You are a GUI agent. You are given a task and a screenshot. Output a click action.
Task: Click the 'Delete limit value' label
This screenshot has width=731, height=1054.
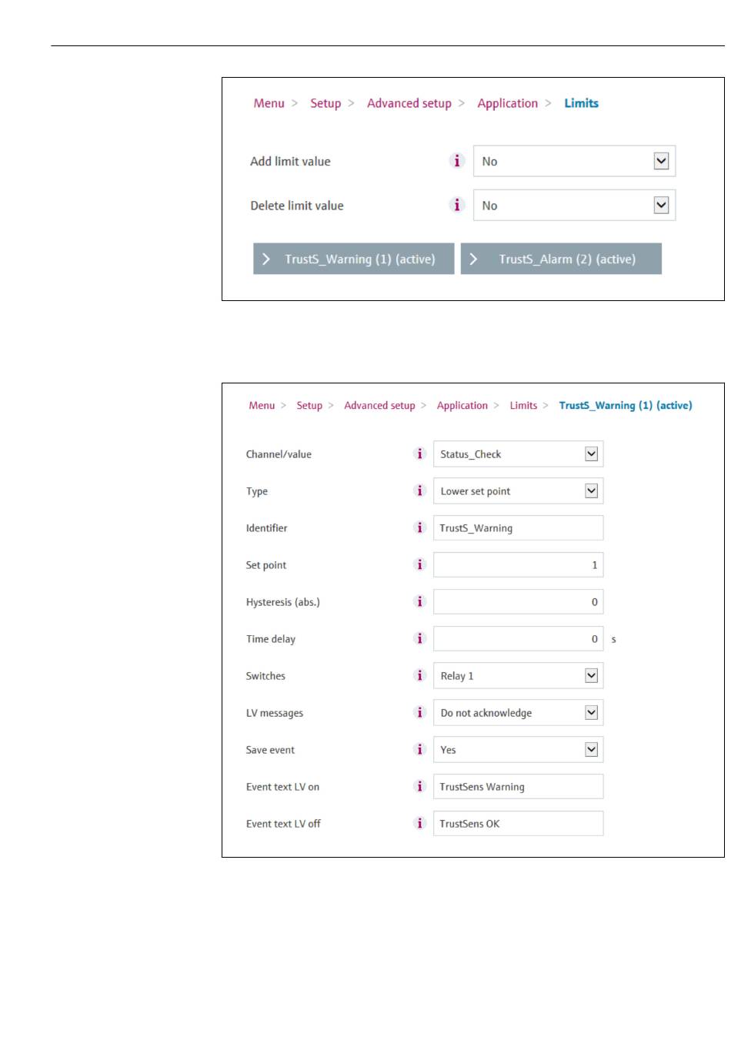[297, 206]
